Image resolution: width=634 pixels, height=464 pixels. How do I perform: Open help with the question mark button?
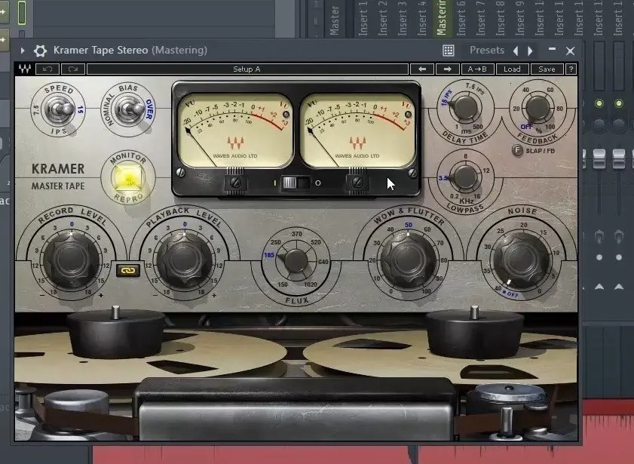pyautogui.click(x=571, y=69)
